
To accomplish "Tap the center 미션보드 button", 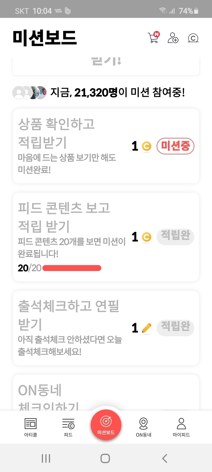I will pyautogui.click(x=106, y=425).
